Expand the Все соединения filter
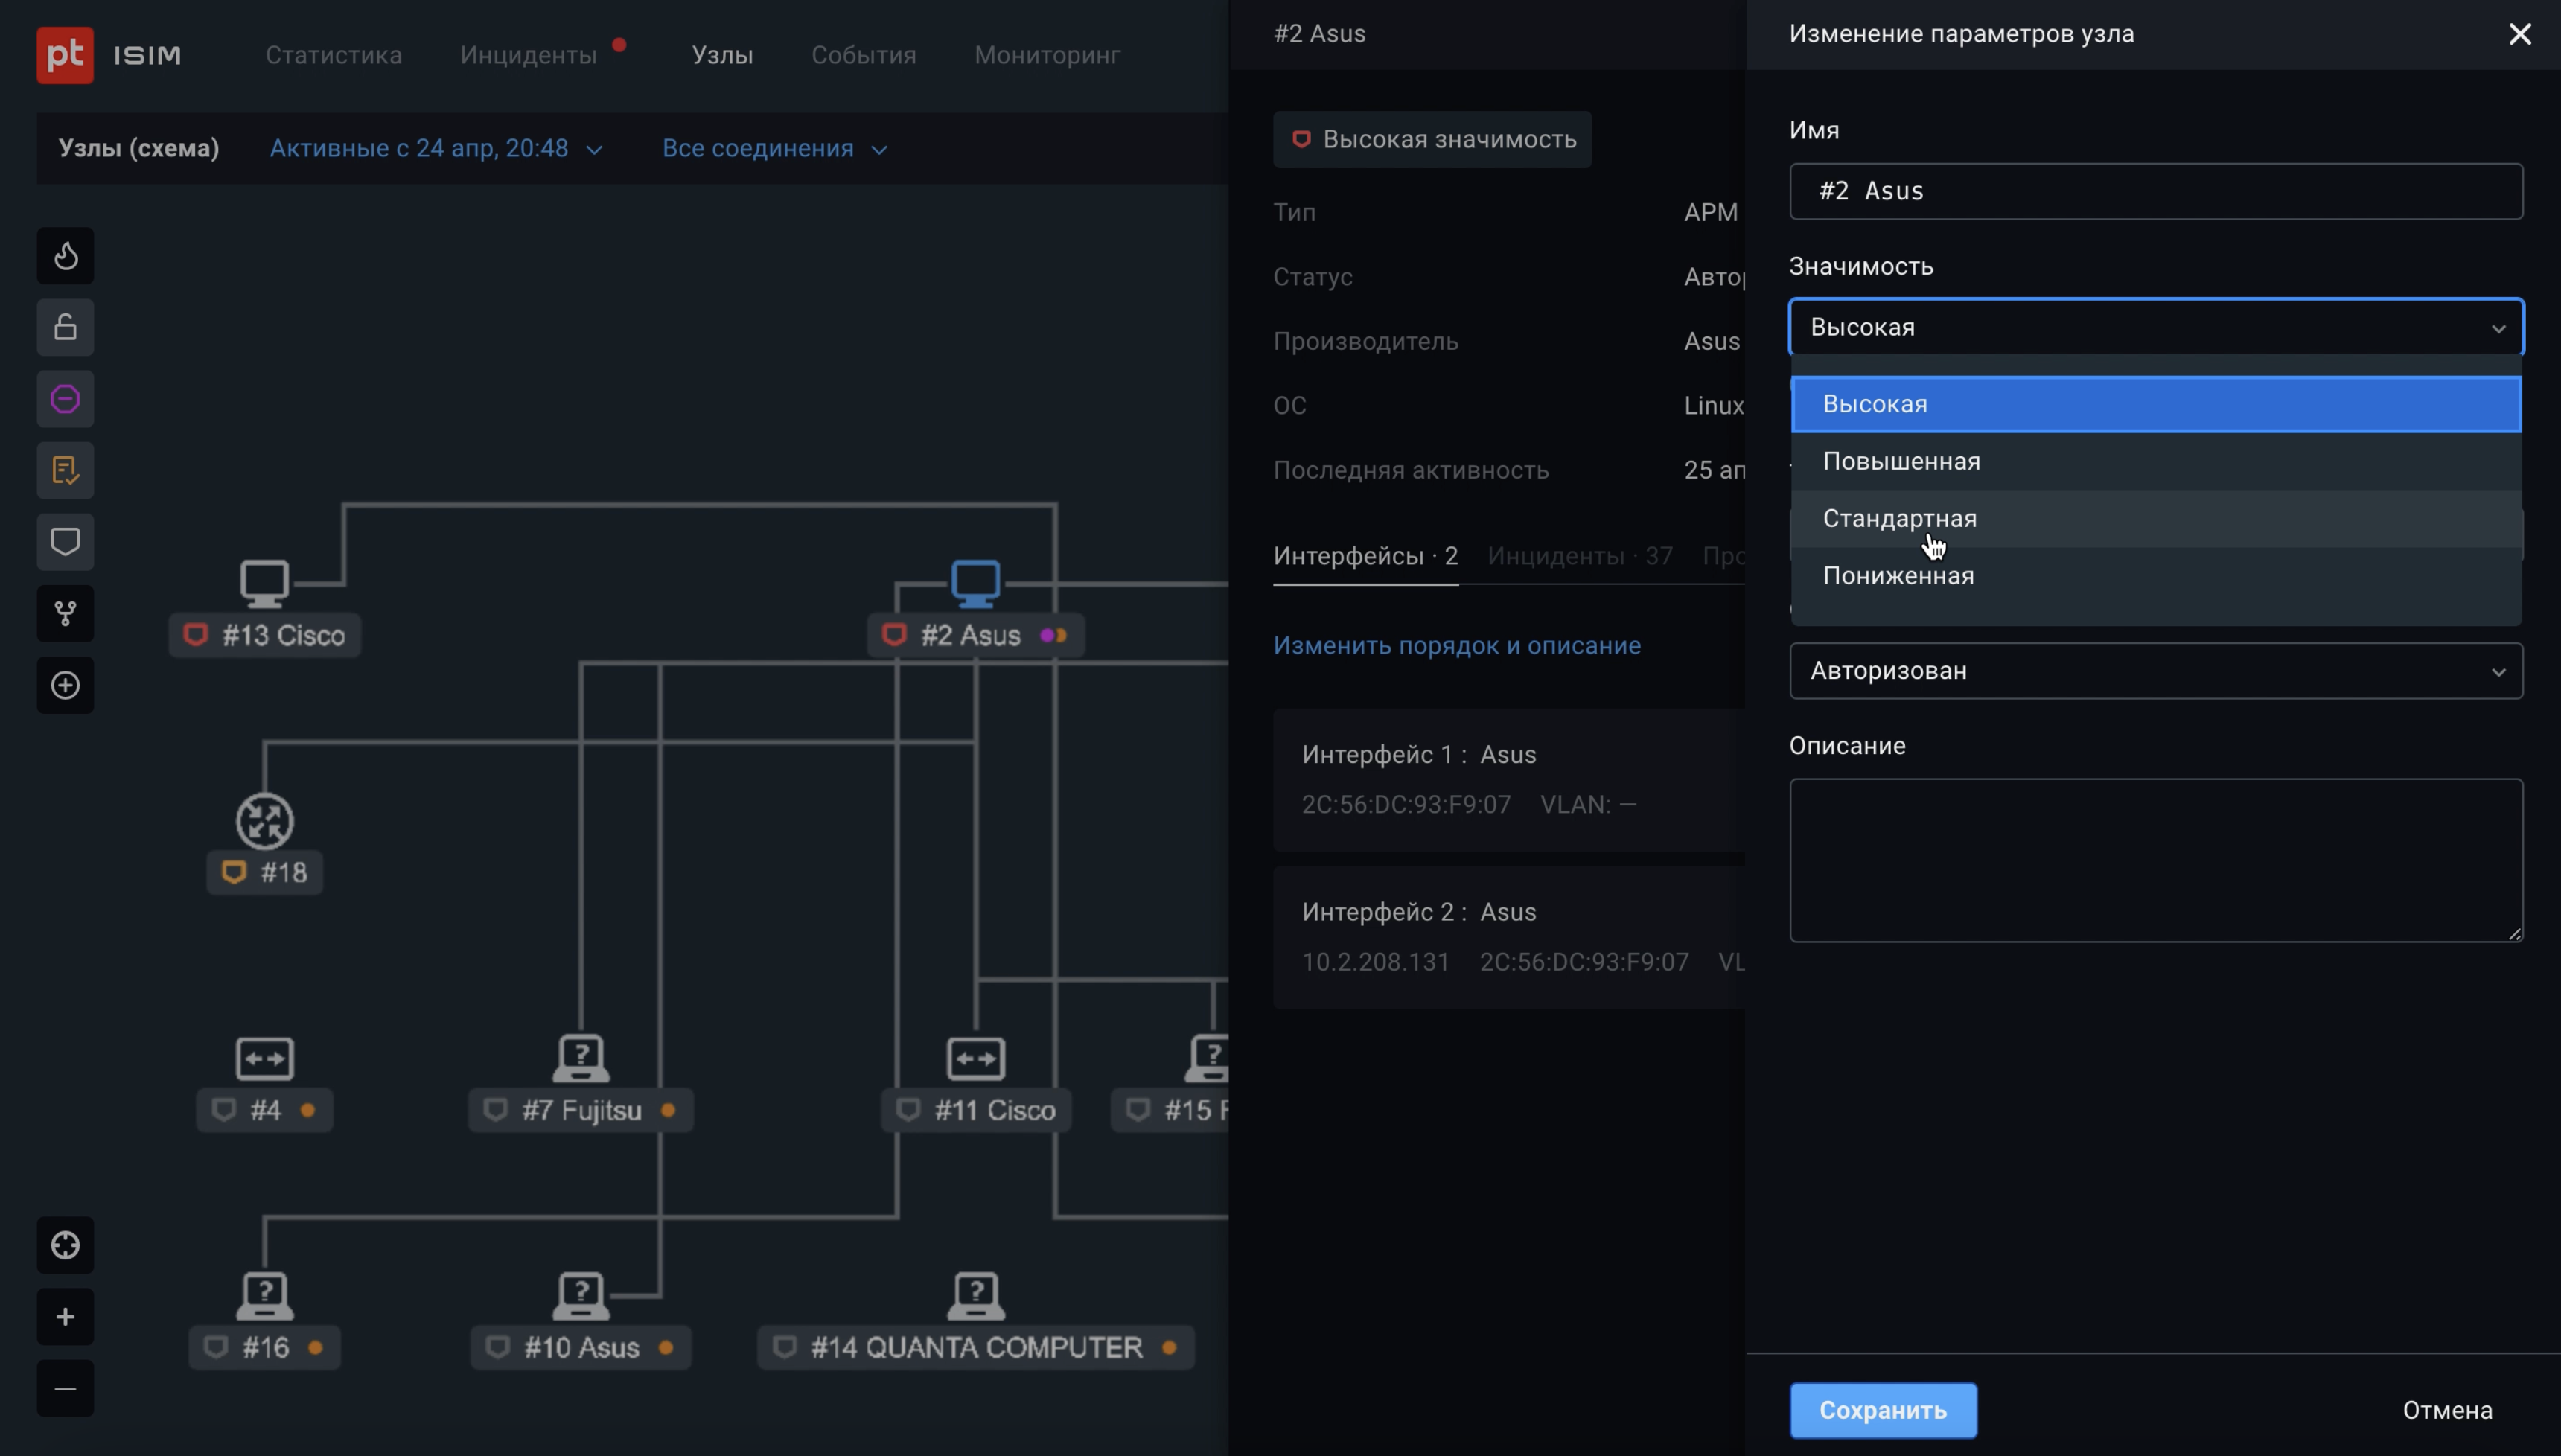Screen dimensions: 2561x1456 [774, 148]
